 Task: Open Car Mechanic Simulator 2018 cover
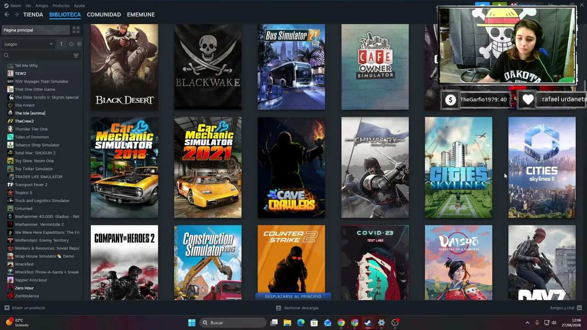124,167
